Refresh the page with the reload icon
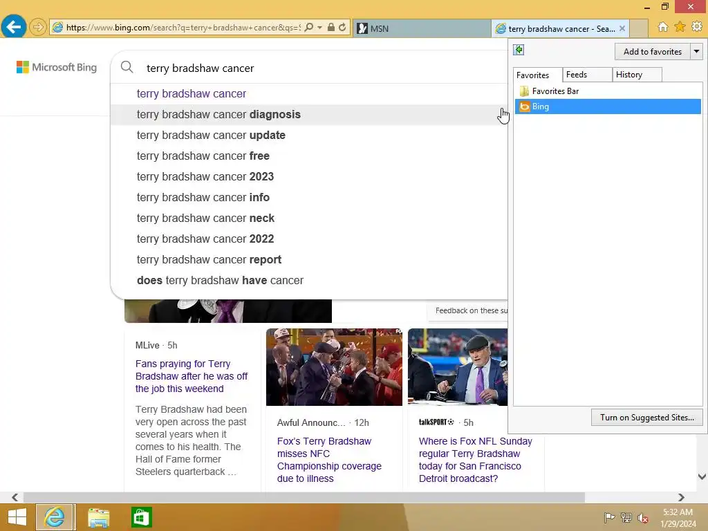Image resolution: width=708 pixels, height=531 pixels. (343, 28)
